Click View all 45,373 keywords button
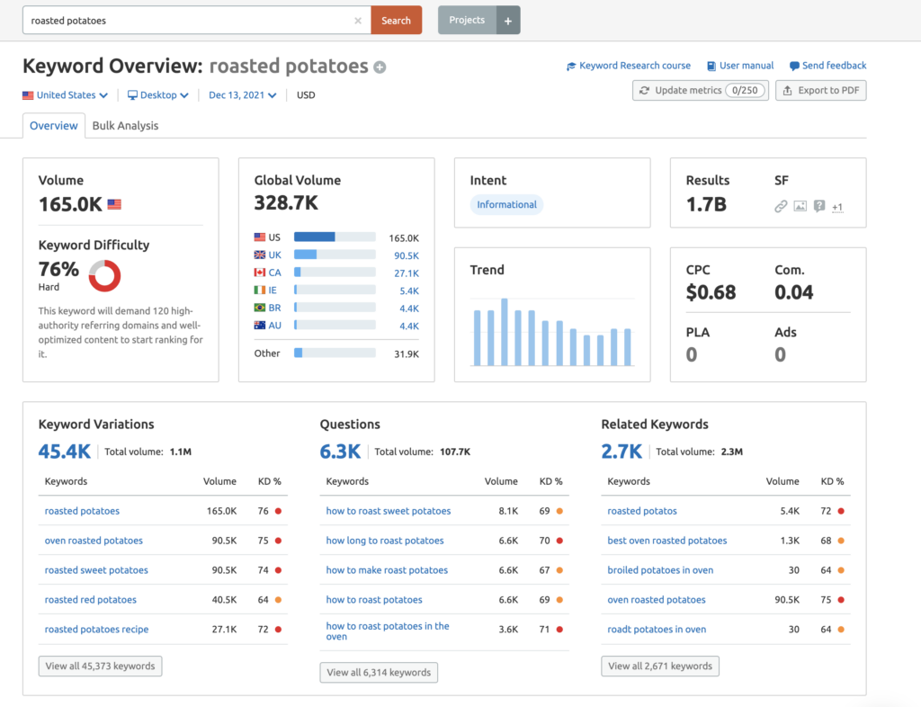This screenshot has height=707, width=921. click(101, 666)
